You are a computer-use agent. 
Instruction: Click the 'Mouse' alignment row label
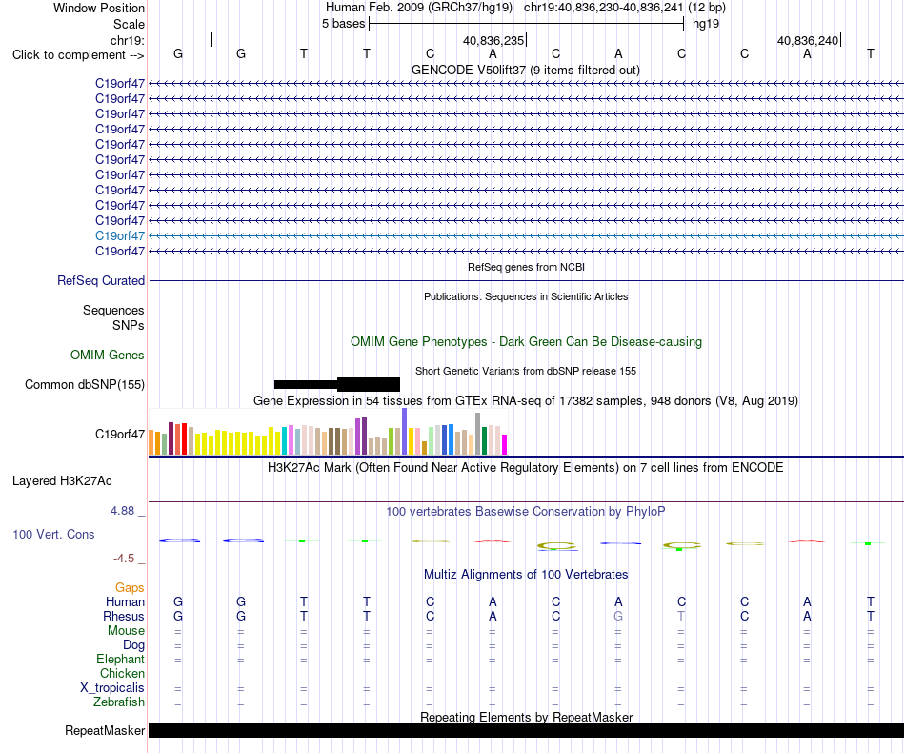(x=126, y=631)
